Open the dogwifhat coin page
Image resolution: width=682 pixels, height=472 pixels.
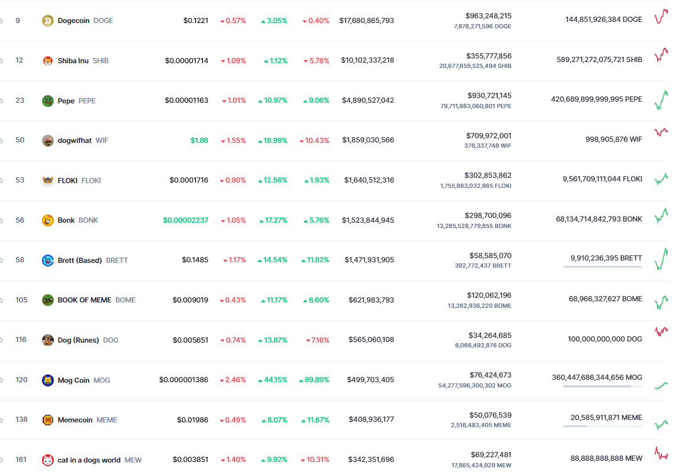[75, 140]
